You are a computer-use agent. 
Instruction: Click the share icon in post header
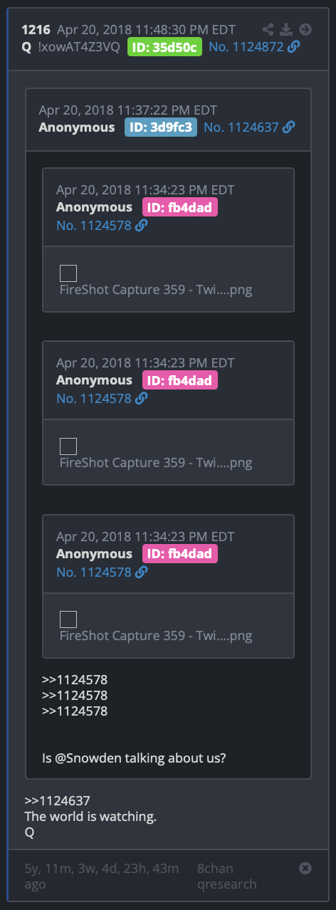(268, 29)
